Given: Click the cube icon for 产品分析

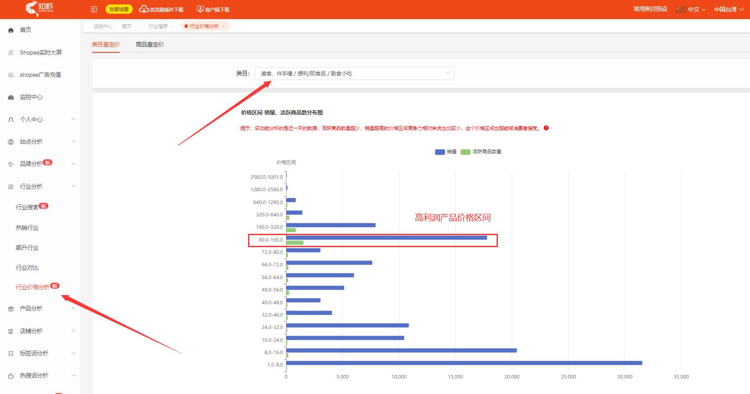Looking at the screenshot, I should click(x=11, y=309).
